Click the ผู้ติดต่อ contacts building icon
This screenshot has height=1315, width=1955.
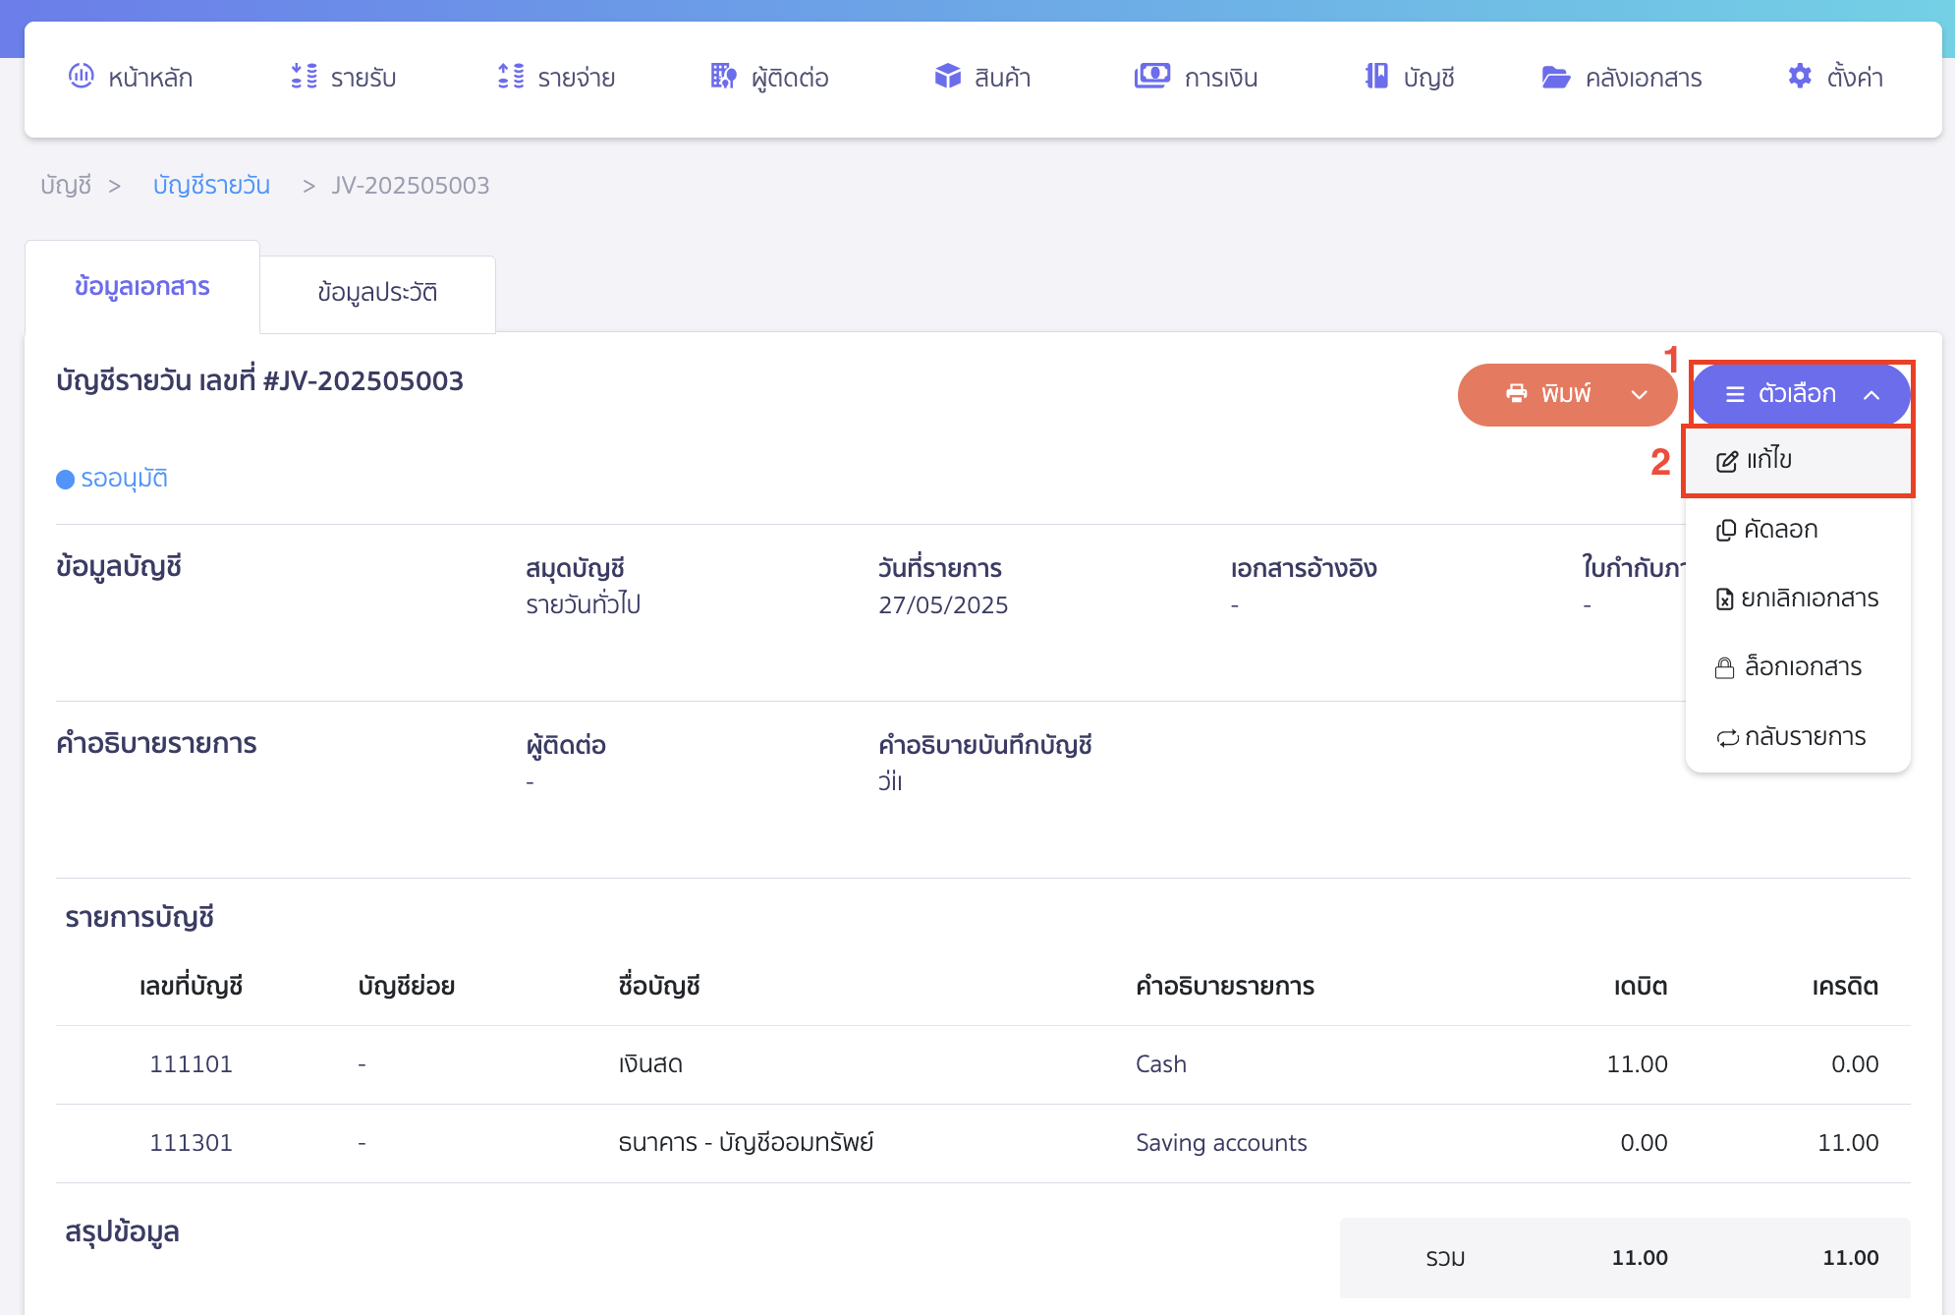click(x=723, y=76)
